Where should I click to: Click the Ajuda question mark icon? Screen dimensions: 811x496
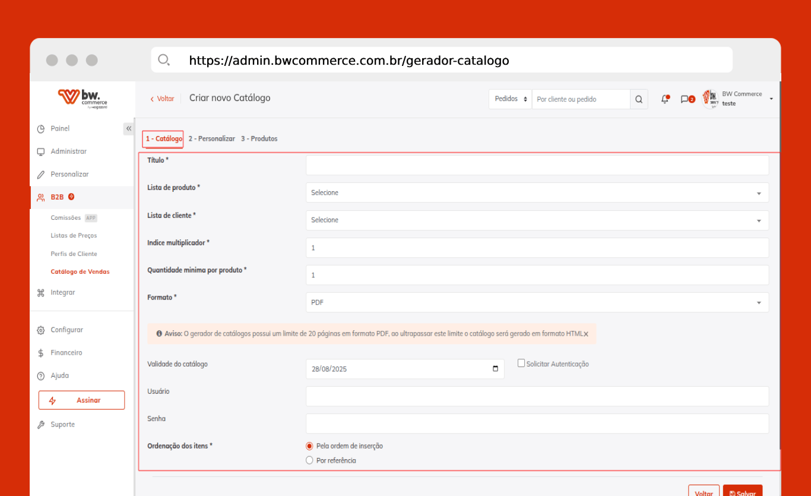pos(41,376)
